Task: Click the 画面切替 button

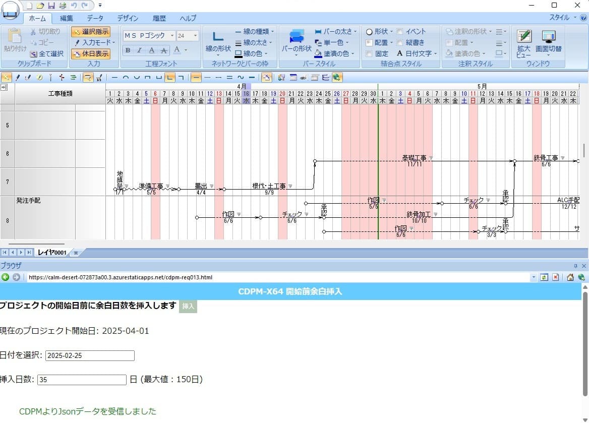Action: click(x=549, y=43)
